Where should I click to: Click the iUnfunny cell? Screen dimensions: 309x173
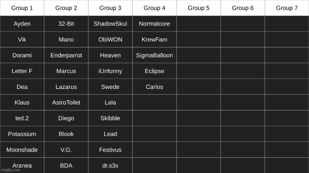110,71
